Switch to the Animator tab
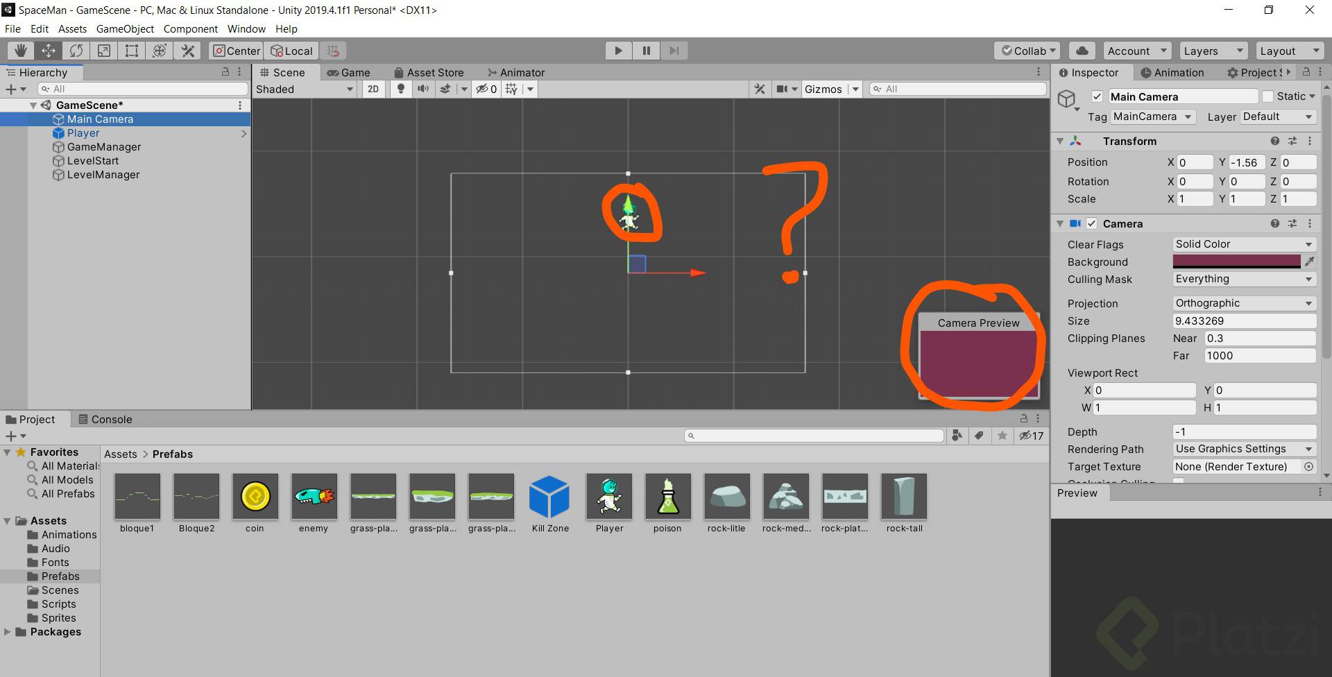Image resolution: width=1332 pixels, height=677 pixels. point(516,72)
